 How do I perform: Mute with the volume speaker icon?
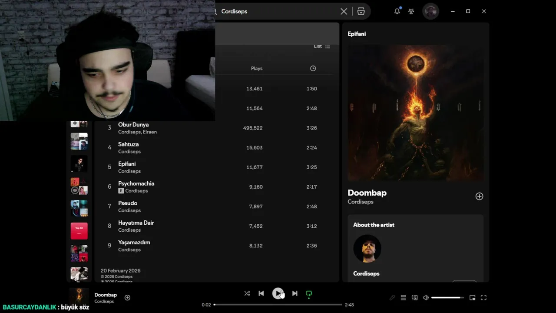[426, 298]
